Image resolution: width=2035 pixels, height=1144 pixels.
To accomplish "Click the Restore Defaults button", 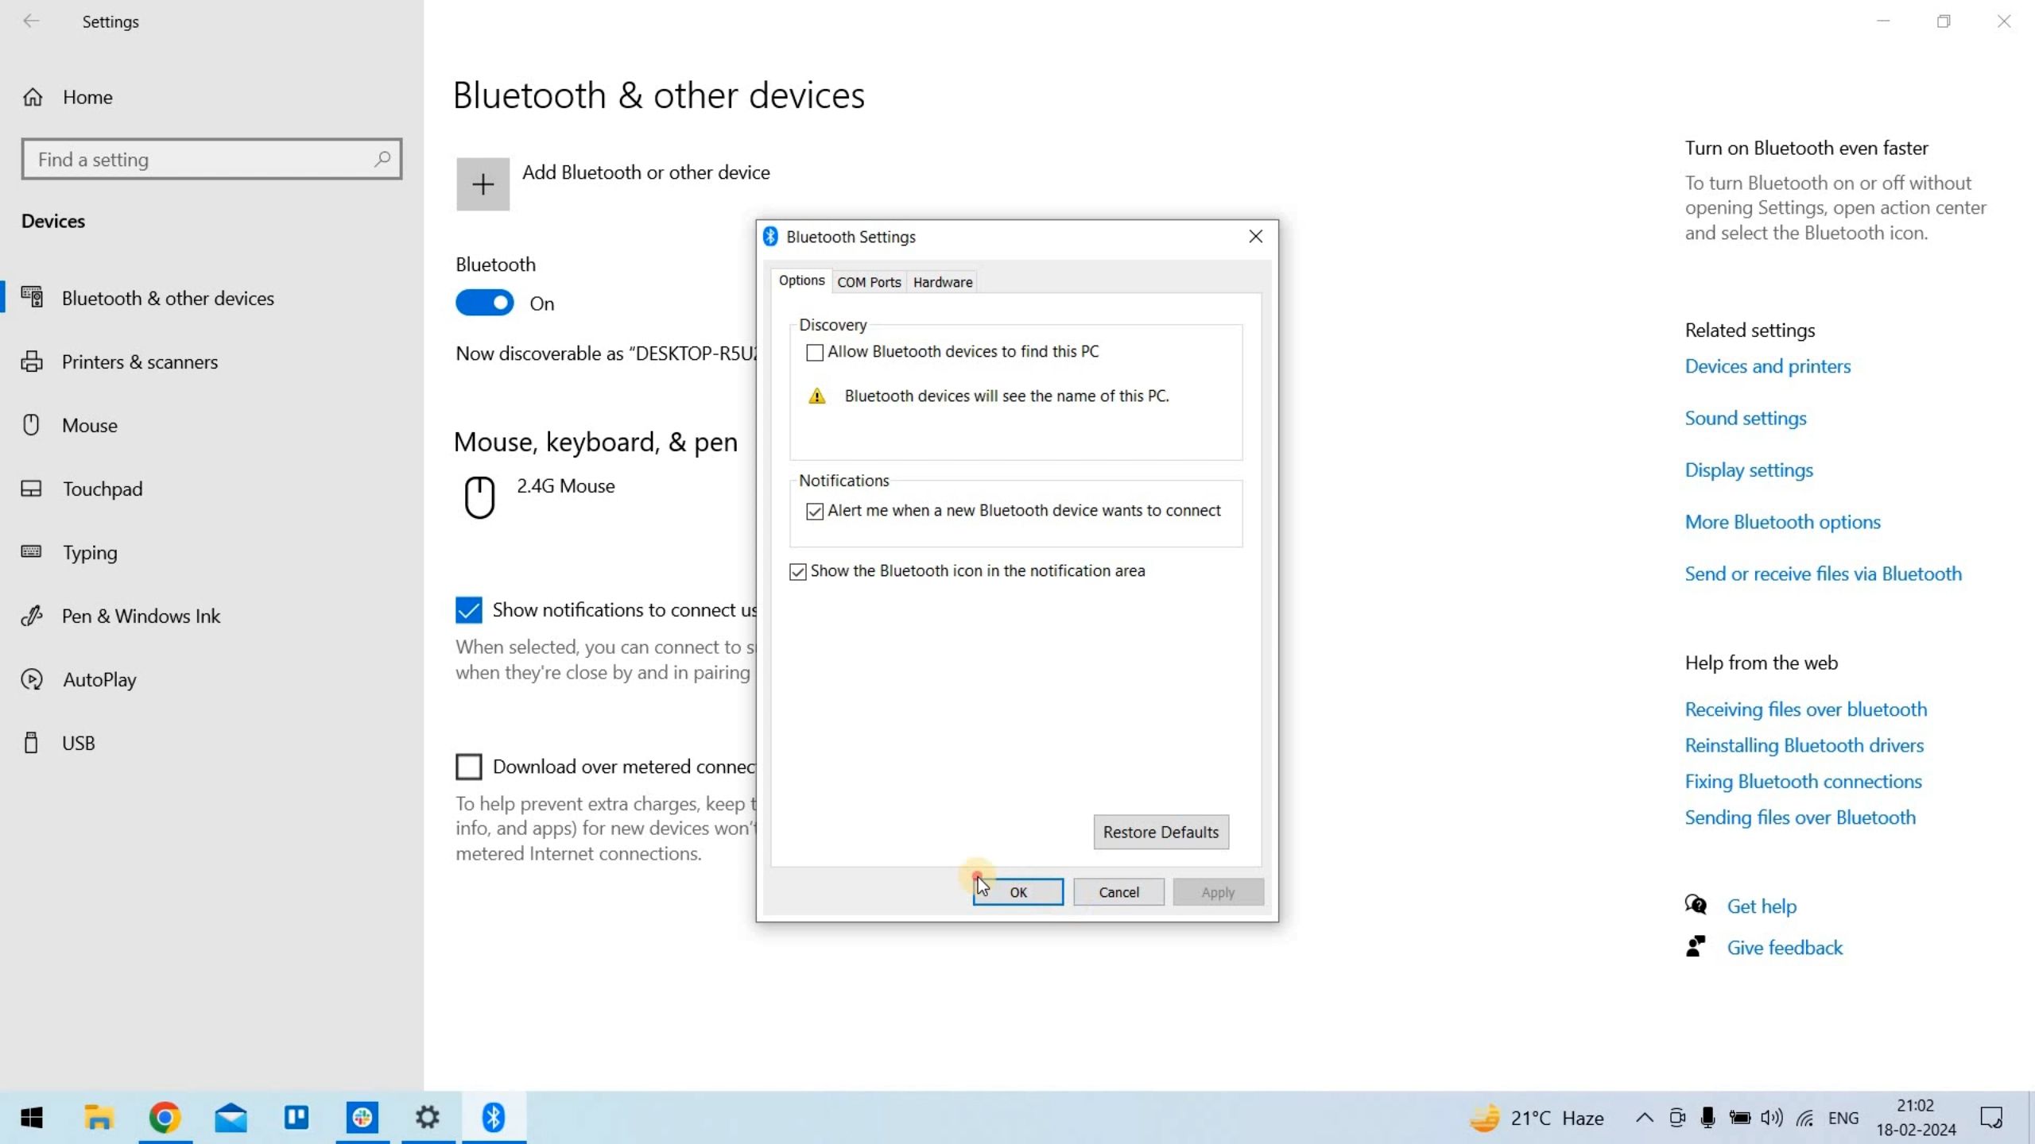I will [1161, 832].
